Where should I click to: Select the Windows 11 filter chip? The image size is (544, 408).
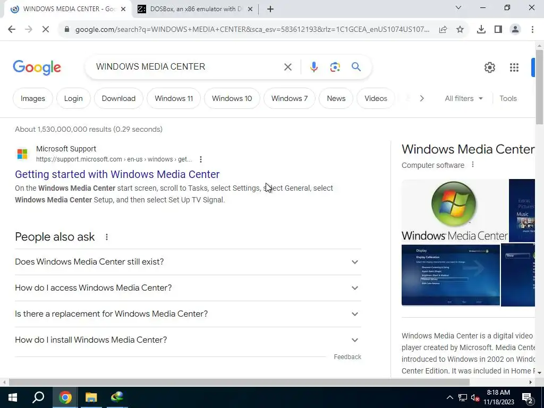[174, 98]
